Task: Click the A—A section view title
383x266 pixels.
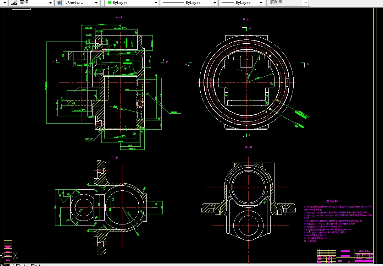Action: click(119, 17)
